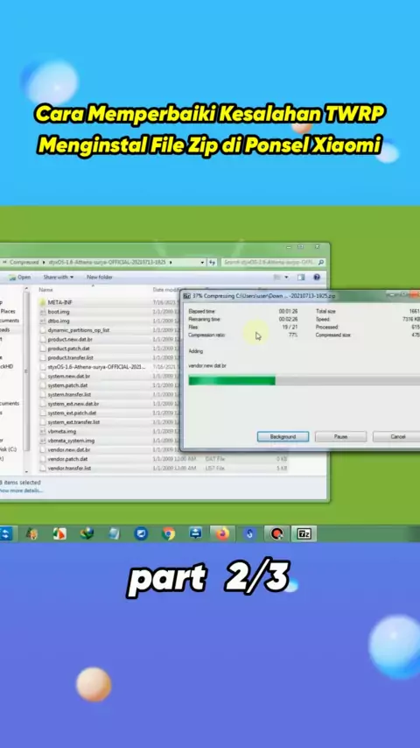Click the Open toolbar command
The image size is (420, 748).
tap(19, 277)
